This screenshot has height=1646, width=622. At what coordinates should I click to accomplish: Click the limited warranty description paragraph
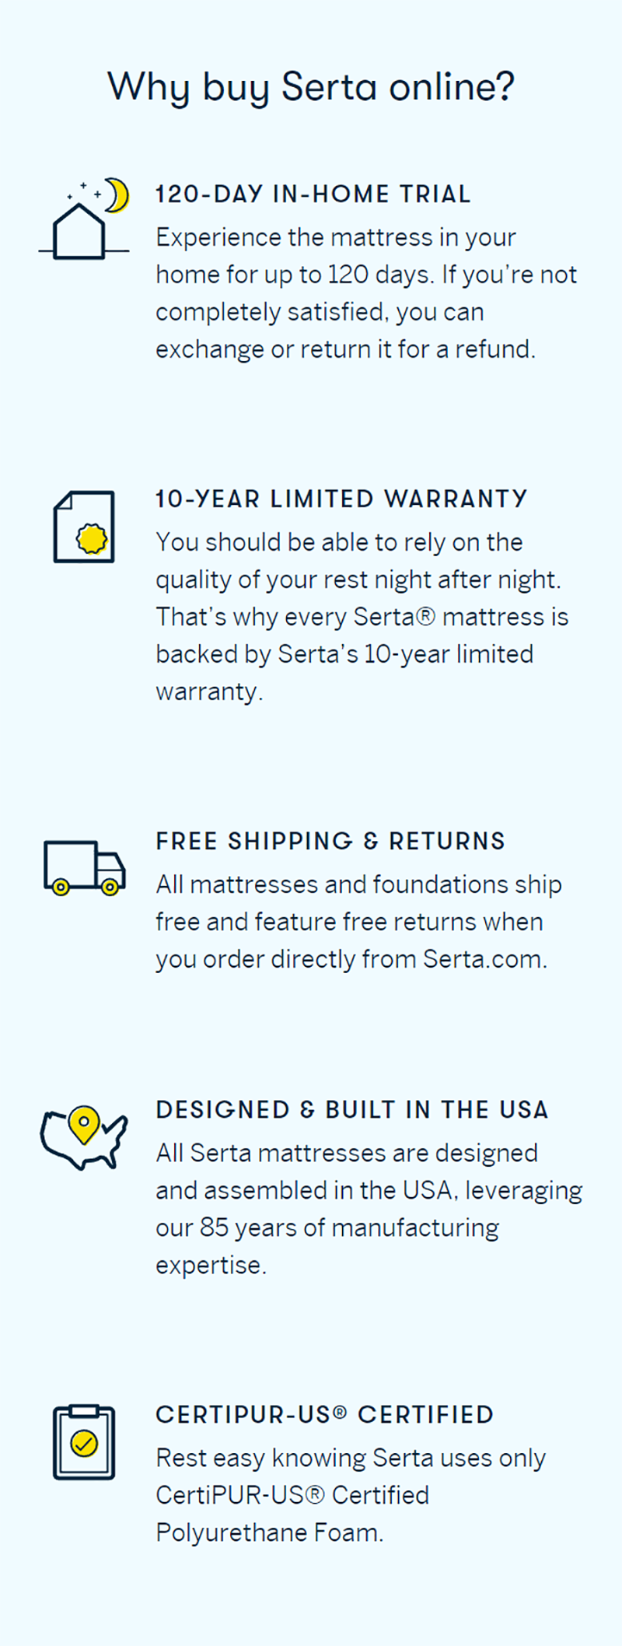click(x=362, y=617)
